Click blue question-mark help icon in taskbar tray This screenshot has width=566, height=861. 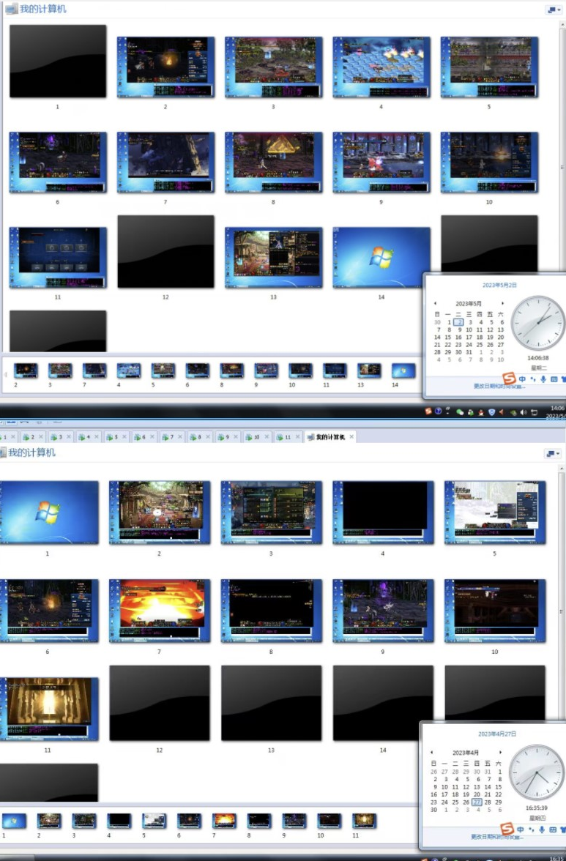click(x=438, y=411)
